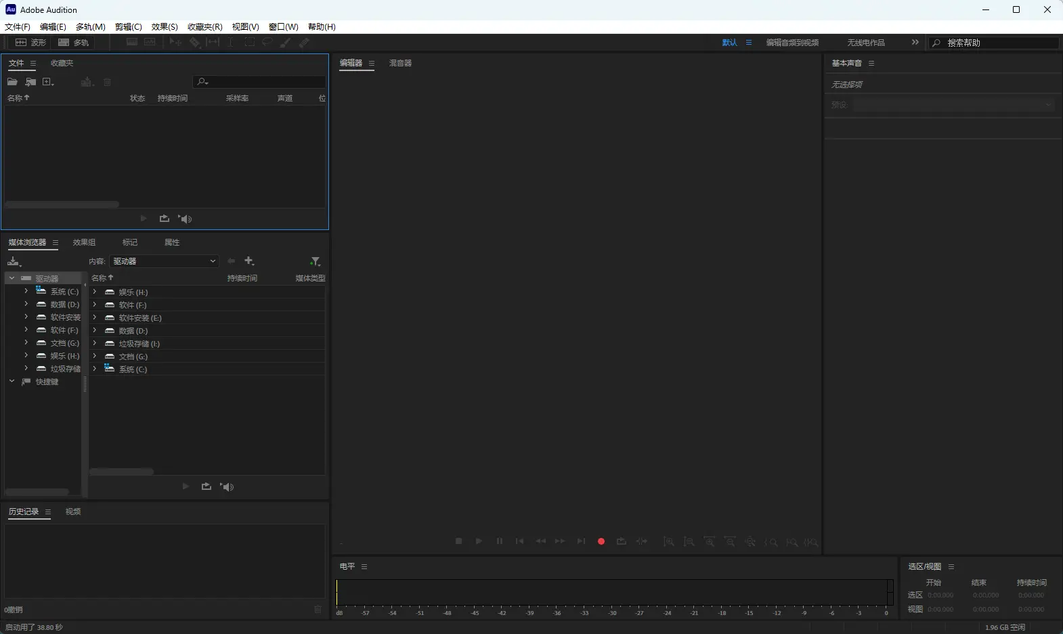
Task: Select the Paintbrush Selection tool
Action: (286, 42)
